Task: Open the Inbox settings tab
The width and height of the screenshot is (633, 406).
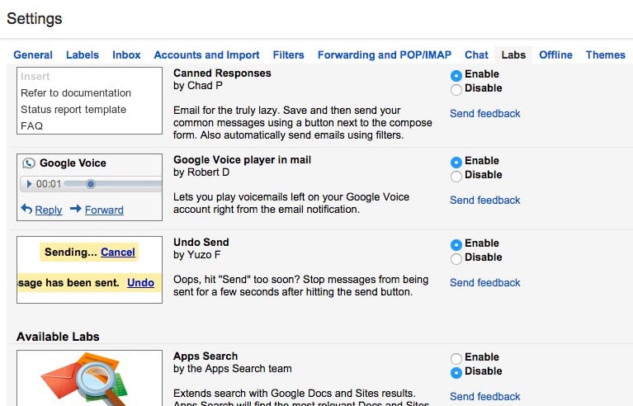Action: [x=126, y=55]
